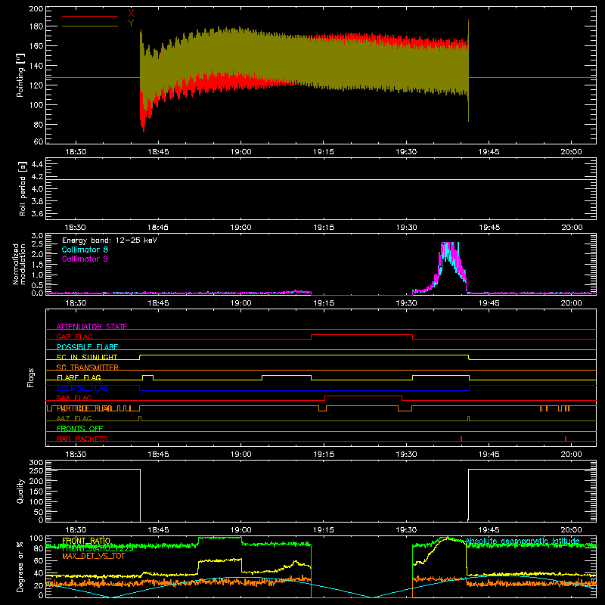This screenshot has width=605, height=605.
Task: Click the 60 tick on Pointing axis
Action: (39, 141)
